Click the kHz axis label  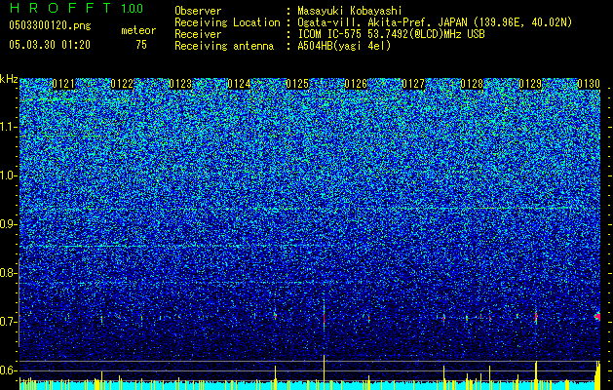(9, 79)
